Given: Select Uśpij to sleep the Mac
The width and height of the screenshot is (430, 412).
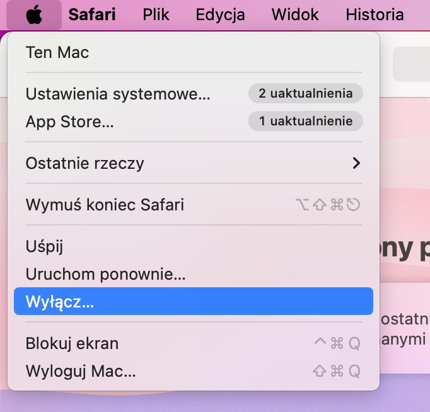Looking at the screenshot, I should pos(194,246).
